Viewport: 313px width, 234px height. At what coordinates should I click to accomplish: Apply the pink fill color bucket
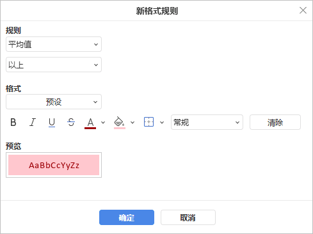119,123
